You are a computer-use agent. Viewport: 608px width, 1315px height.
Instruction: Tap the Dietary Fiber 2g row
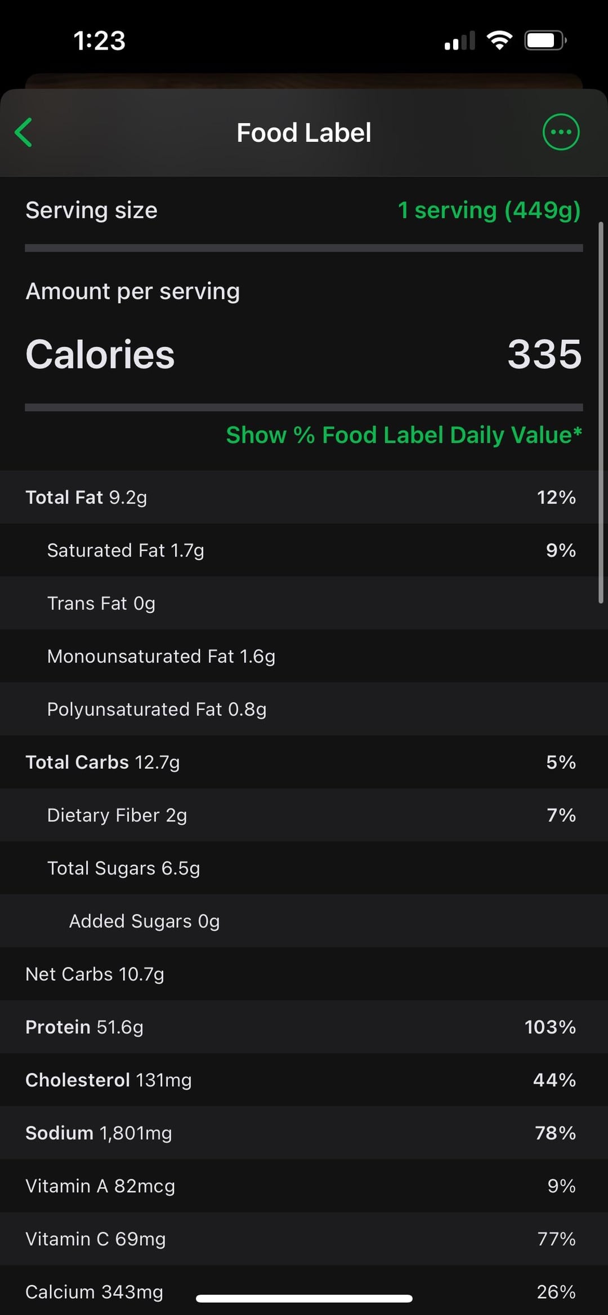pos(303,815)
